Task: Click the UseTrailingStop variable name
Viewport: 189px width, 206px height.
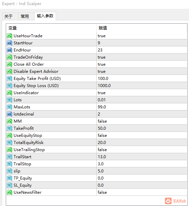Action: coord(29,150)
